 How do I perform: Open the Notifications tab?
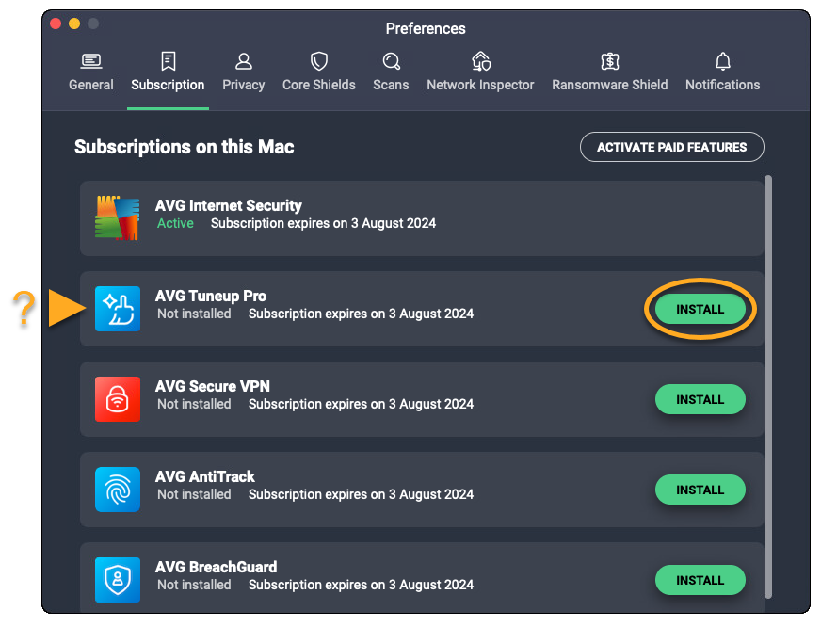(x=722, y=72)
